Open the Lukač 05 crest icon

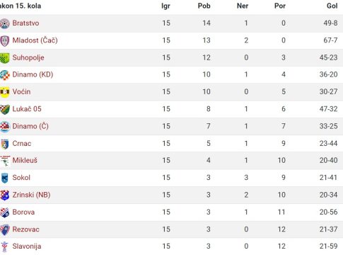4,109
